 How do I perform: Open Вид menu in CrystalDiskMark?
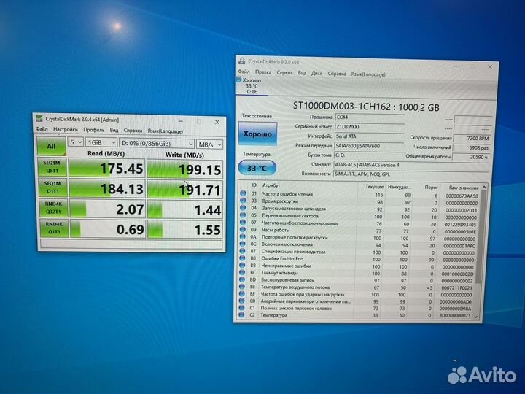pyautogui.click(x=114, y=130)
